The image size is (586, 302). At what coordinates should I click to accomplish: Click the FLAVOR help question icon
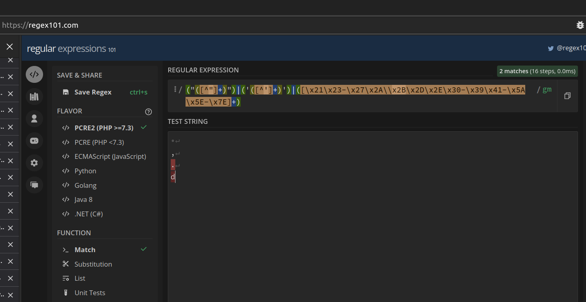[x=149, y=111]
